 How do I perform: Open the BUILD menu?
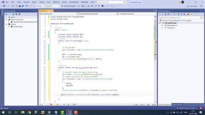pyautogui.click(x=34, y=2)
